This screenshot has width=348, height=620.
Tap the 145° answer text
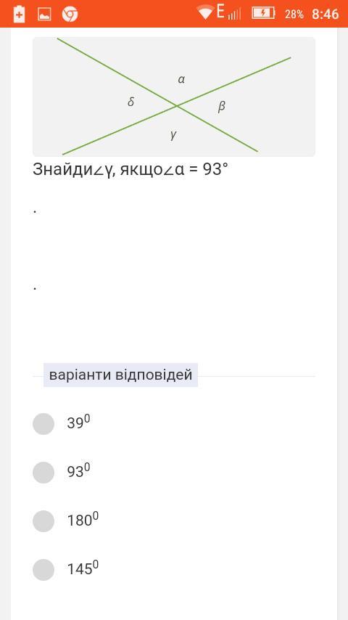pyautogui.click(x=83, y=568)
